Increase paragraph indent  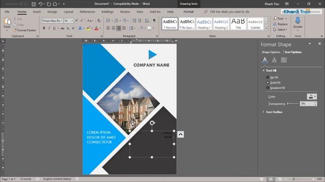140,20
